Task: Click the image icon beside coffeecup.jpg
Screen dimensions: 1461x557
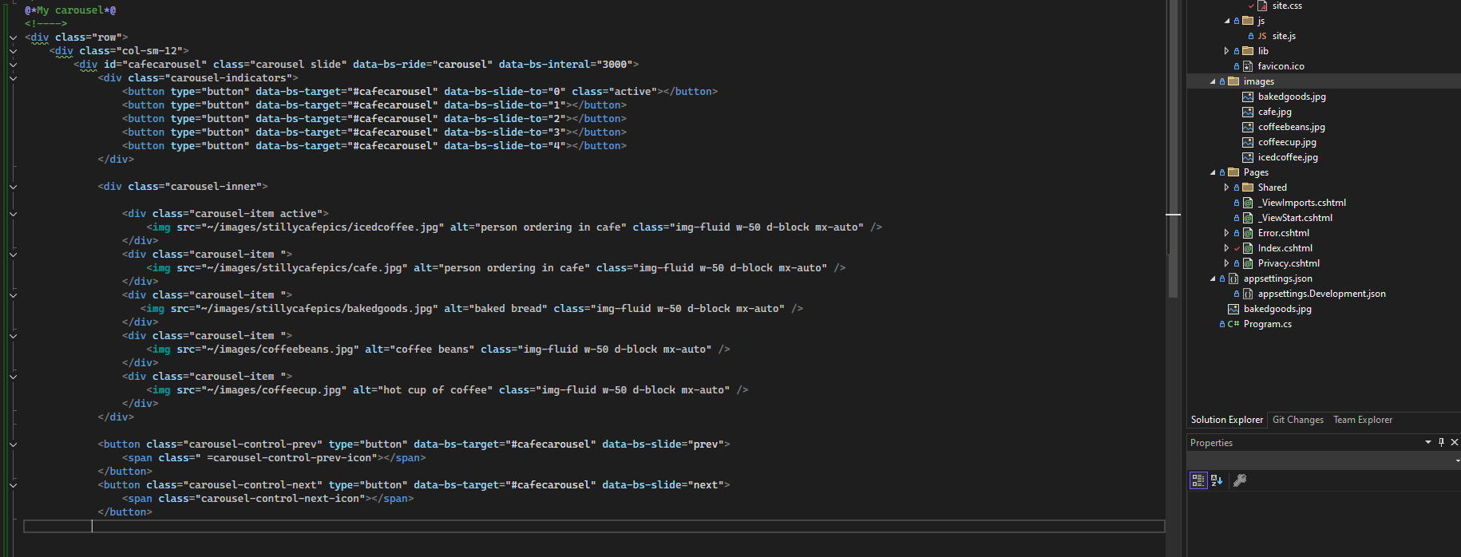Action: [1248, 142]
